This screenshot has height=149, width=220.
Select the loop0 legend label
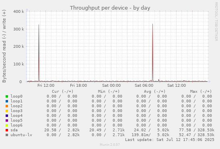(16, 96)
